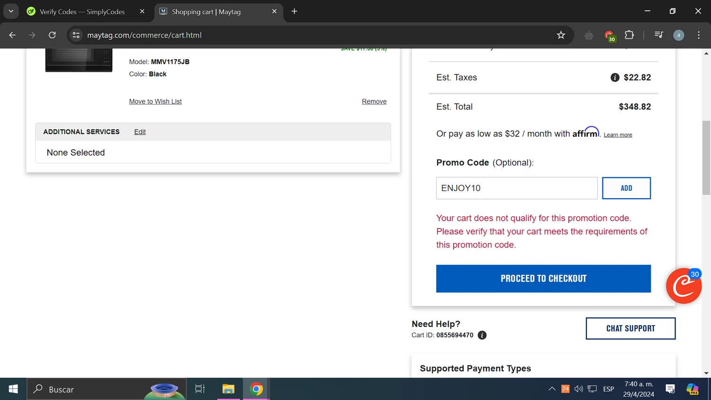Screen dimensions: 711x400
Task: Click the address bar URL
Action: pos(144,35)
